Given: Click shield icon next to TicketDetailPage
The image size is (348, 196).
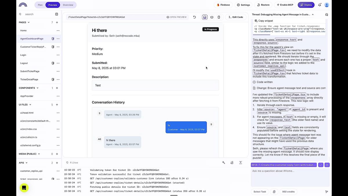Looking at the screenshot, I should pos(53,79).
